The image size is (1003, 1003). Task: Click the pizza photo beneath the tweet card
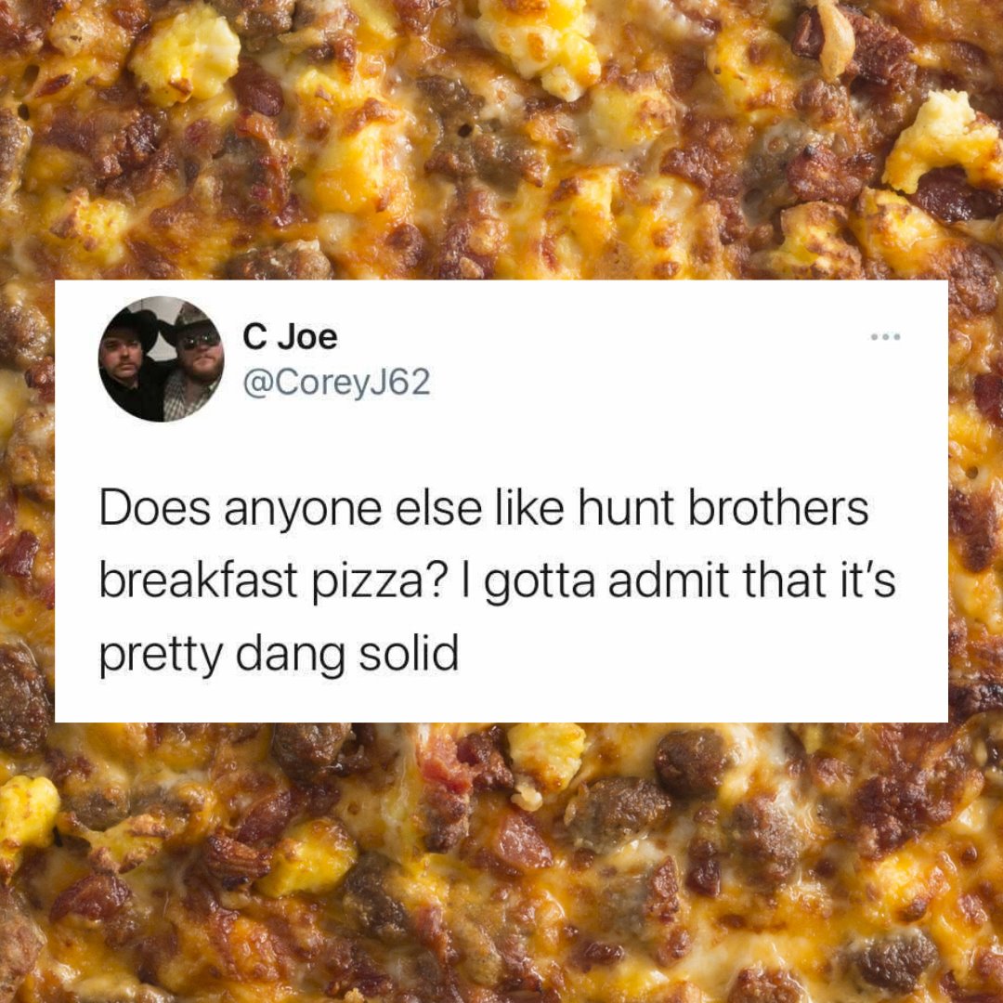click(501, 862)
